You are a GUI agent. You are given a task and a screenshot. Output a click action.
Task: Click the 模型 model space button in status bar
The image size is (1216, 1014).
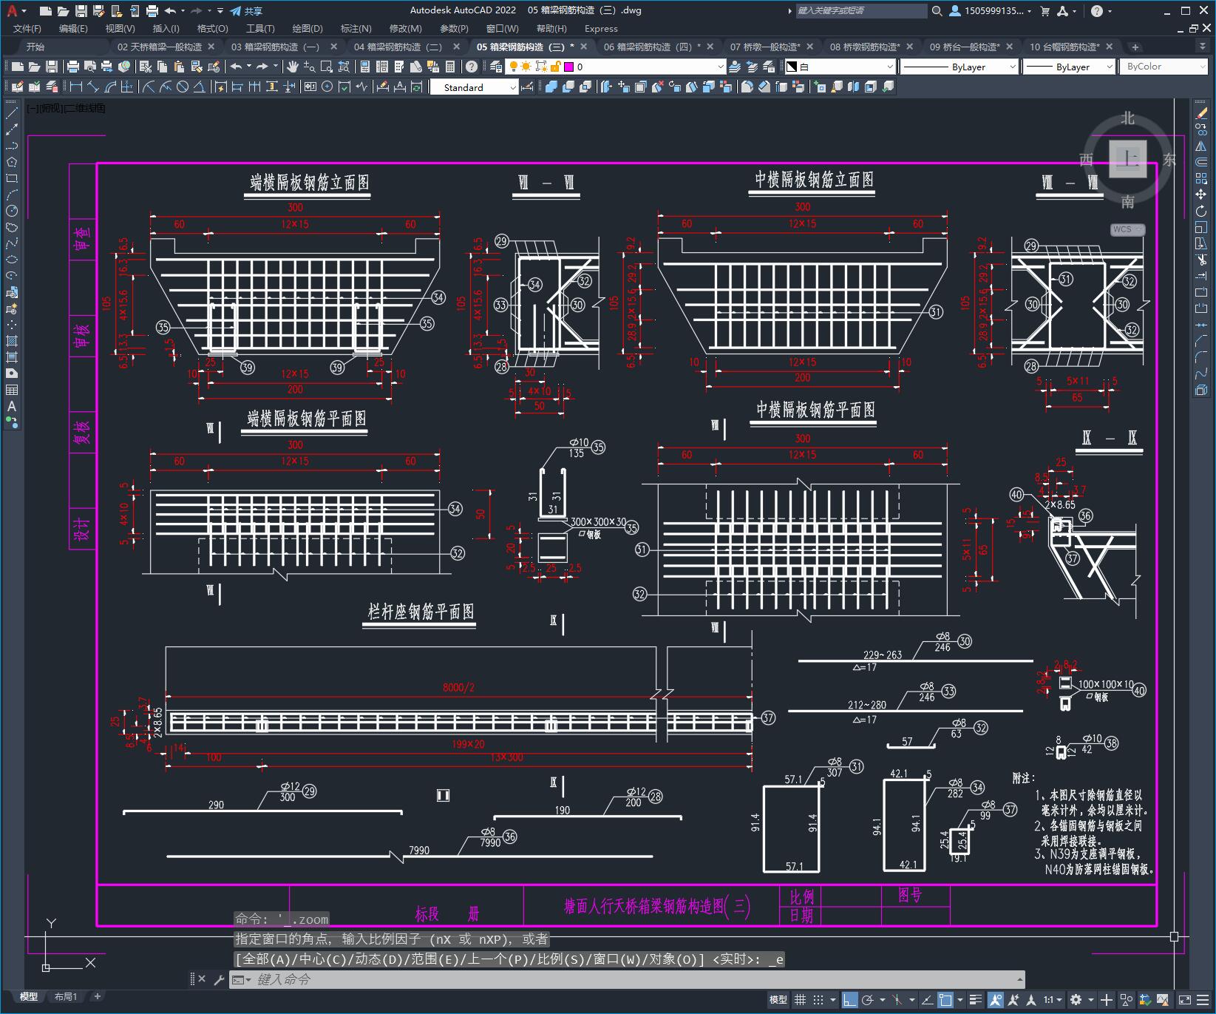[778, 1000]
